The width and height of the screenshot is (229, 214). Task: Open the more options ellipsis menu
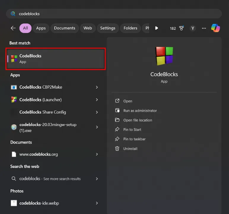pos(204,28)
